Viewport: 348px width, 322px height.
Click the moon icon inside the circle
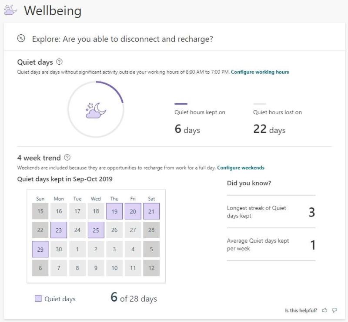point(96,110)
